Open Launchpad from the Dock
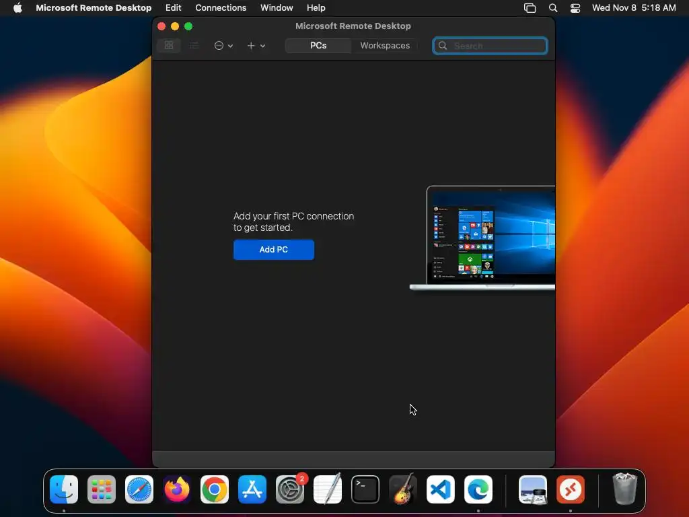 pyautogui.click(x=102, y=489)
